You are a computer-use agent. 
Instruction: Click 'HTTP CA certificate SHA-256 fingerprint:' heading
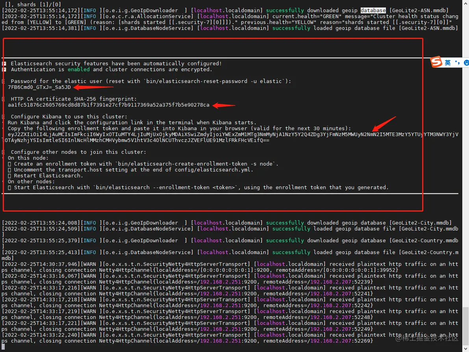click(x=74, y=99)
